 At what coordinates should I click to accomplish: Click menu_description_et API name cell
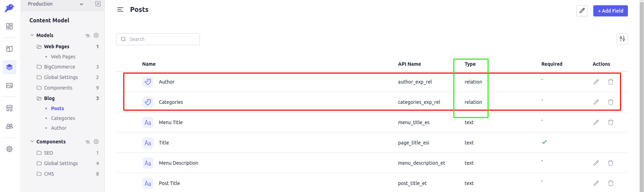click(422, 163)
